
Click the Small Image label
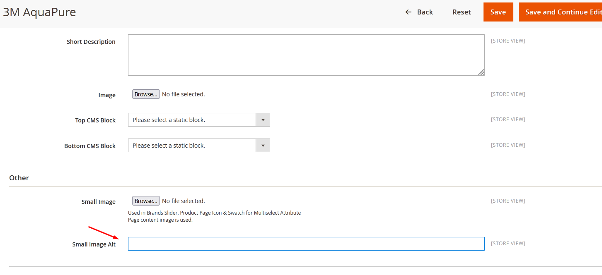pos(99,202)
